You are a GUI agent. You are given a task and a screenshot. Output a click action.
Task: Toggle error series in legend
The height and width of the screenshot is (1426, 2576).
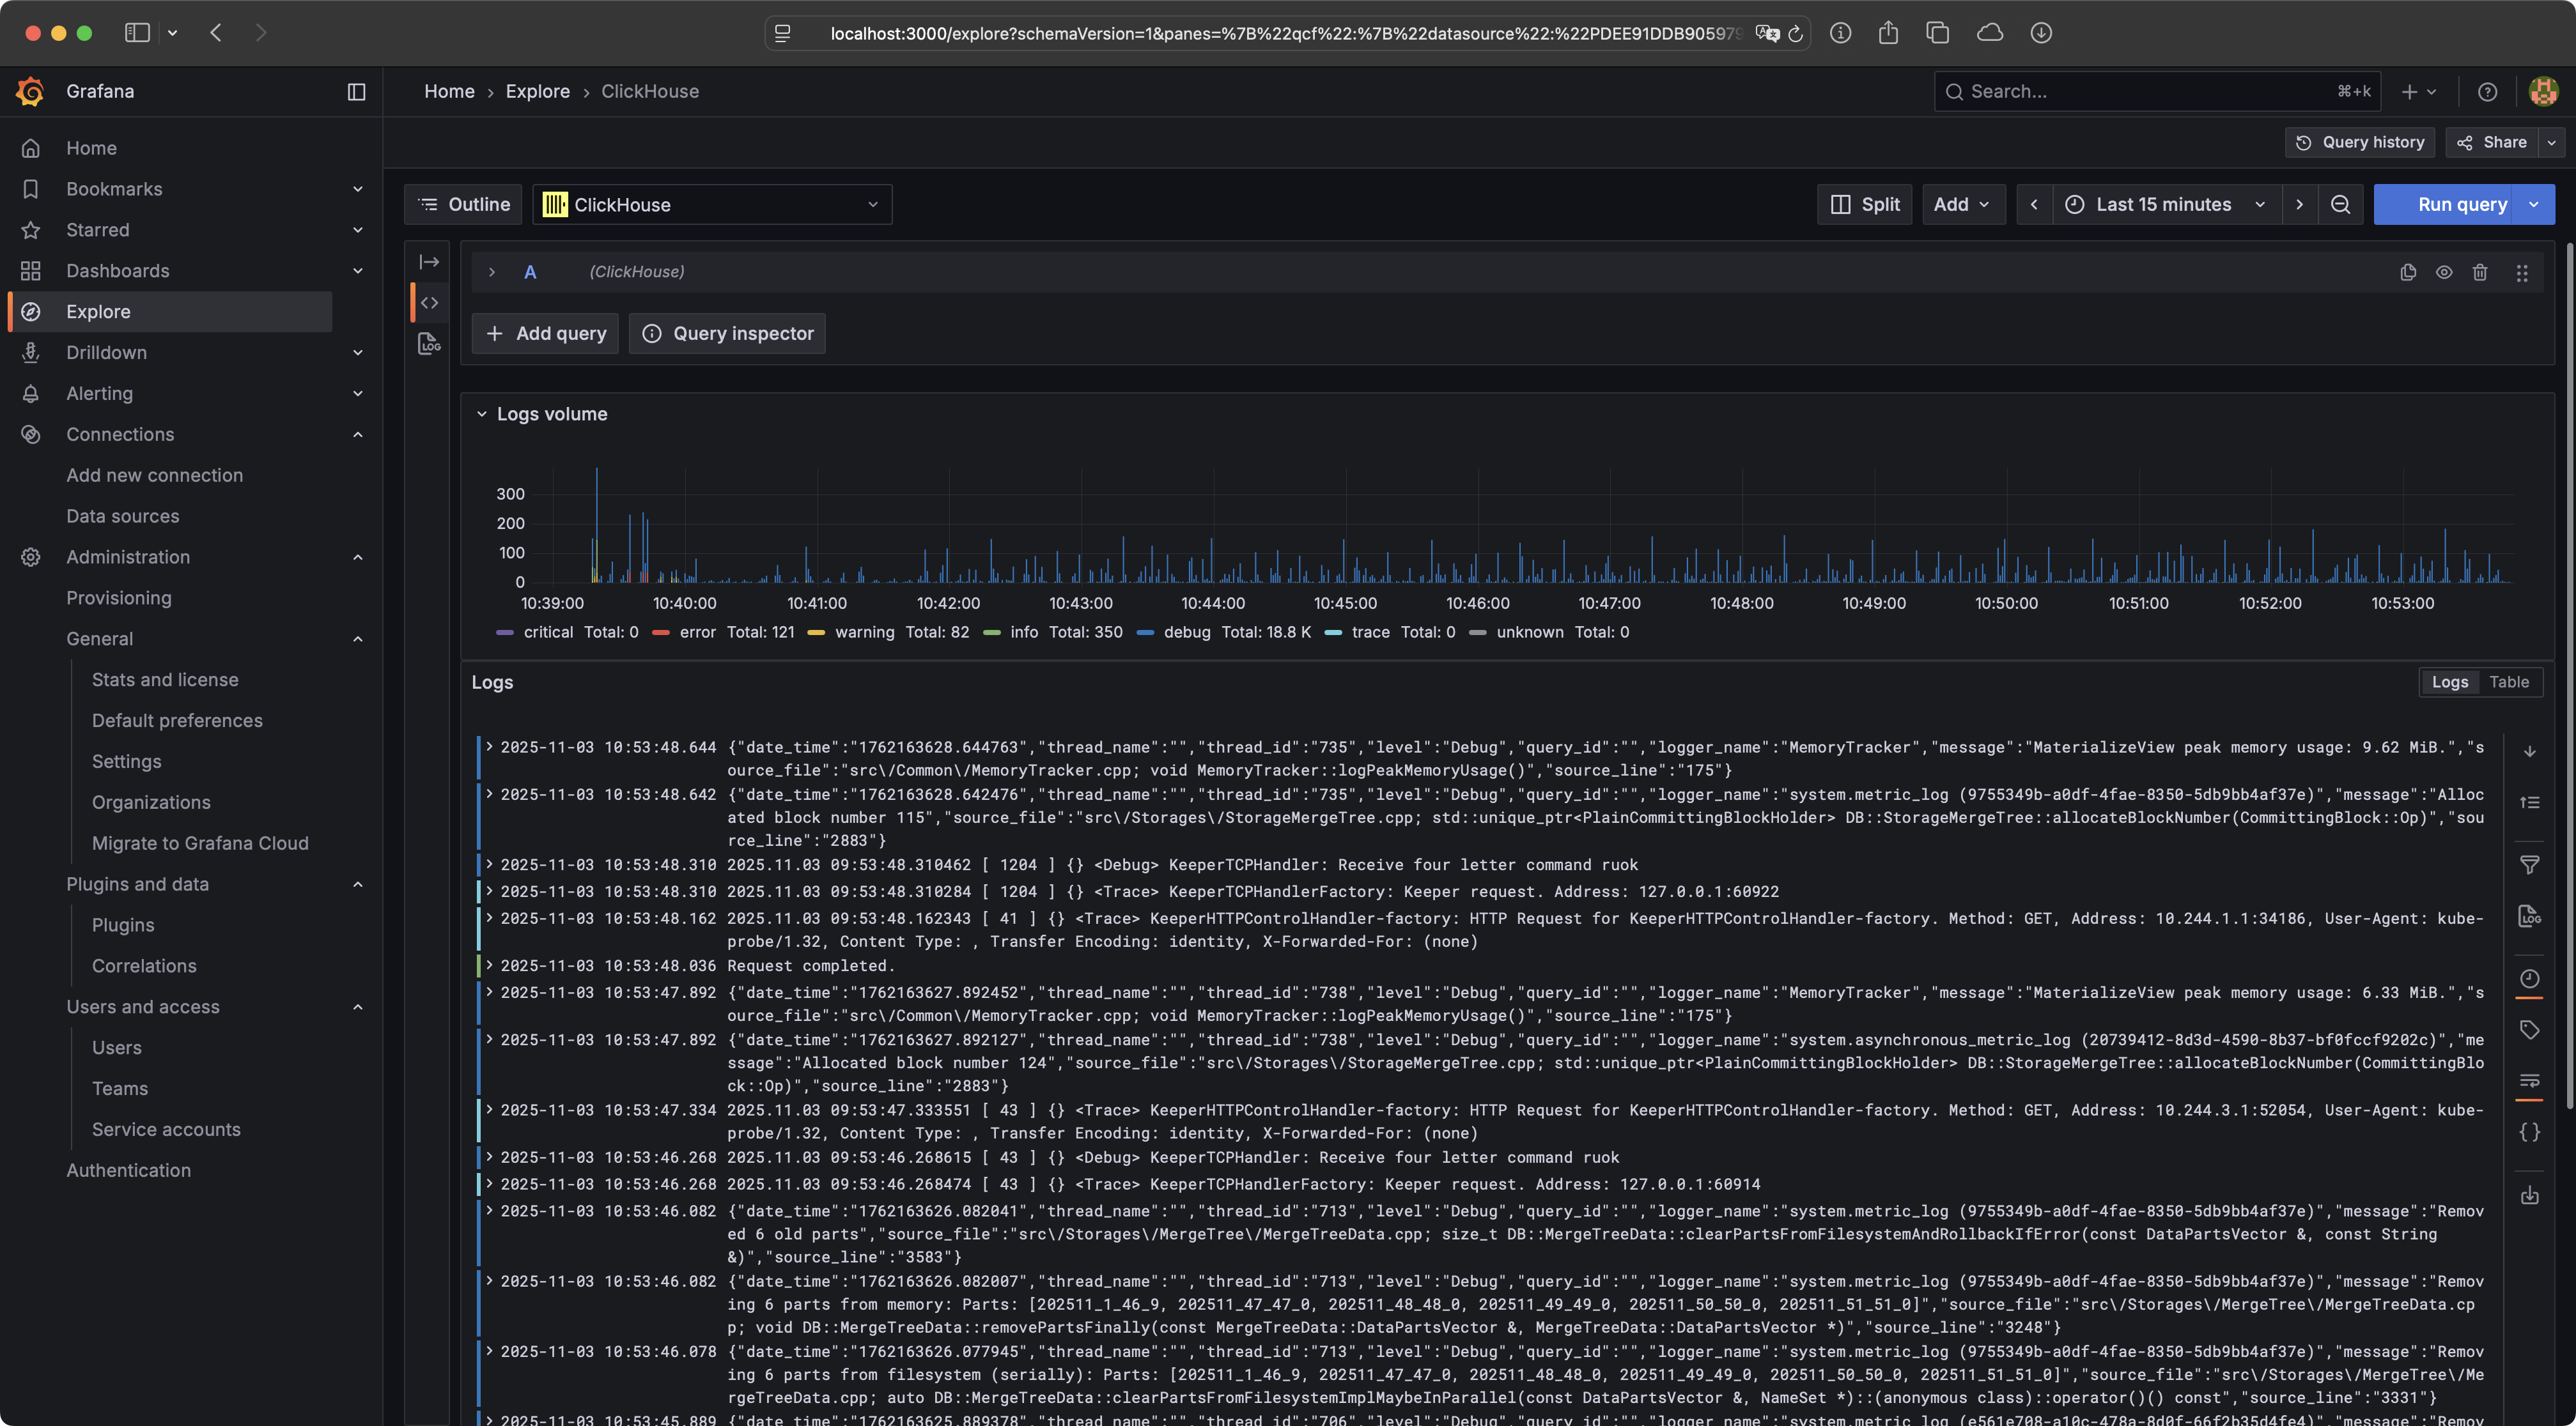point(697,632)
